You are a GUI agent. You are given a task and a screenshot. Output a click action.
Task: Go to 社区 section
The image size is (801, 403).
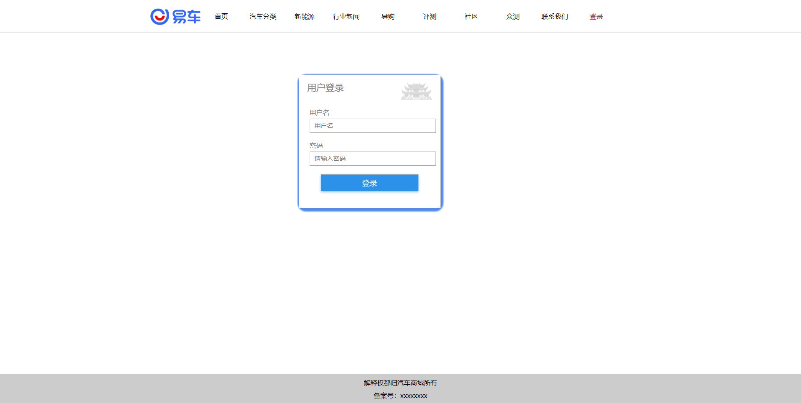point(471,17)
